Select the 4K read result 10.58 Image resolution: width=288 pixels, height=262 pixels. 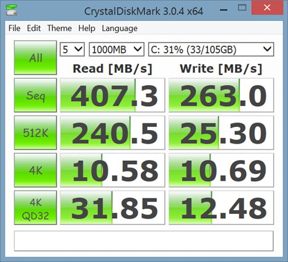pyautogui.click(x=113, y=170)
